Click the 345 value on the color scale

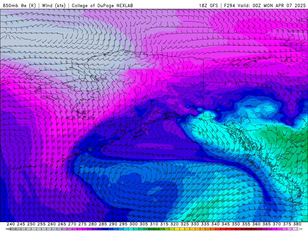tap(226, 224)
